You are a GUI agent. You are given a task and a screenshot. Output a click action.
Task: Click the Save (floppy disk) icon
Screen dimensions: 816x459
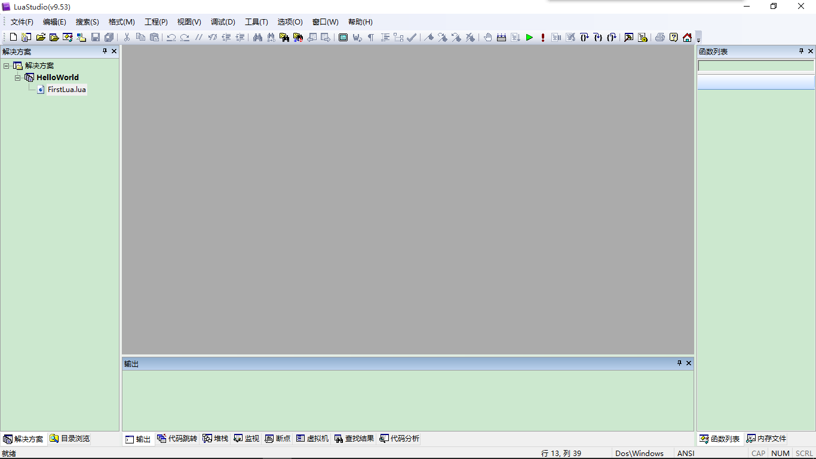point(96,37)
